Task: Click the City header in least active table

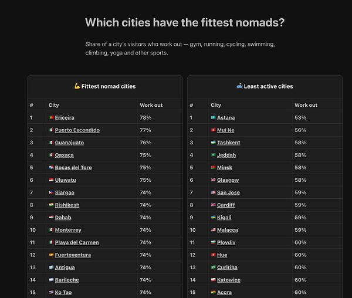Action: pyautogui.click(x=216, y=105)
